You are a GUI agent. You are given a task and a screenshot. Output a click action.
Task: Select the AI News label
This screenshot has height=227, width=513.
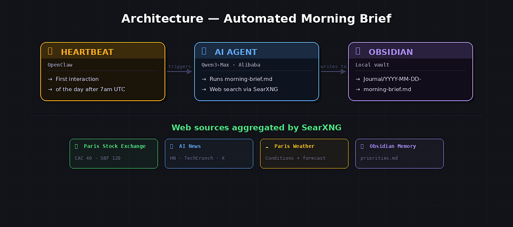[190, 146]
